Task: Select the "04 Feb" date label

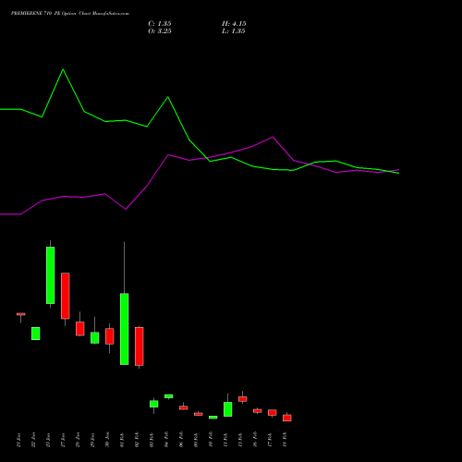Action: pyautogui.click(x=166, y=440)
